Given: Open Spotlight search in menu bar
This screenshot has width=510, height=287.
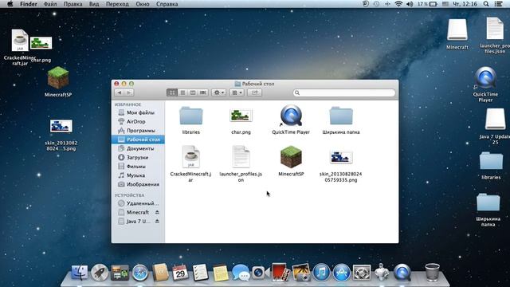Looking at the screenshot, I should (486, 4).
